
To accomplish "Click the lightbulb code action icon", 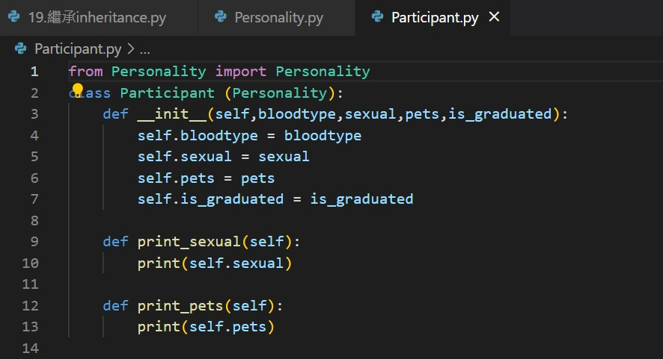I will [77, 92].
